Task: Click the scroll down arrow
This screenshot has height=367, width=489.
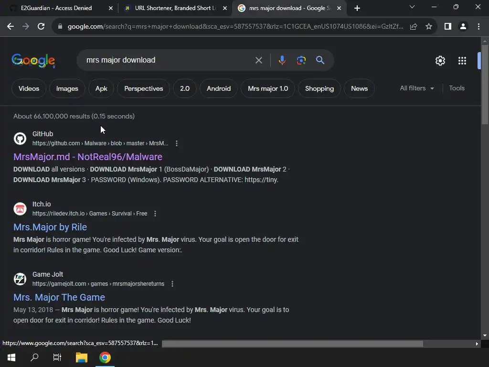Action: 485,335
